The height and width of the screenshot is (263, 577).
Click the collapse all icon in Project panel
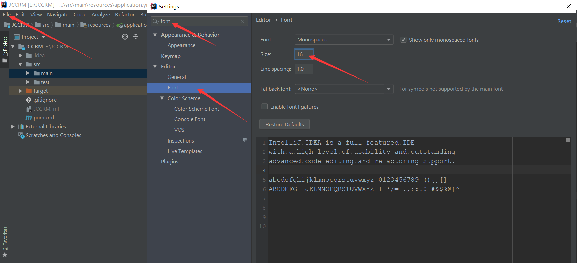136,37
